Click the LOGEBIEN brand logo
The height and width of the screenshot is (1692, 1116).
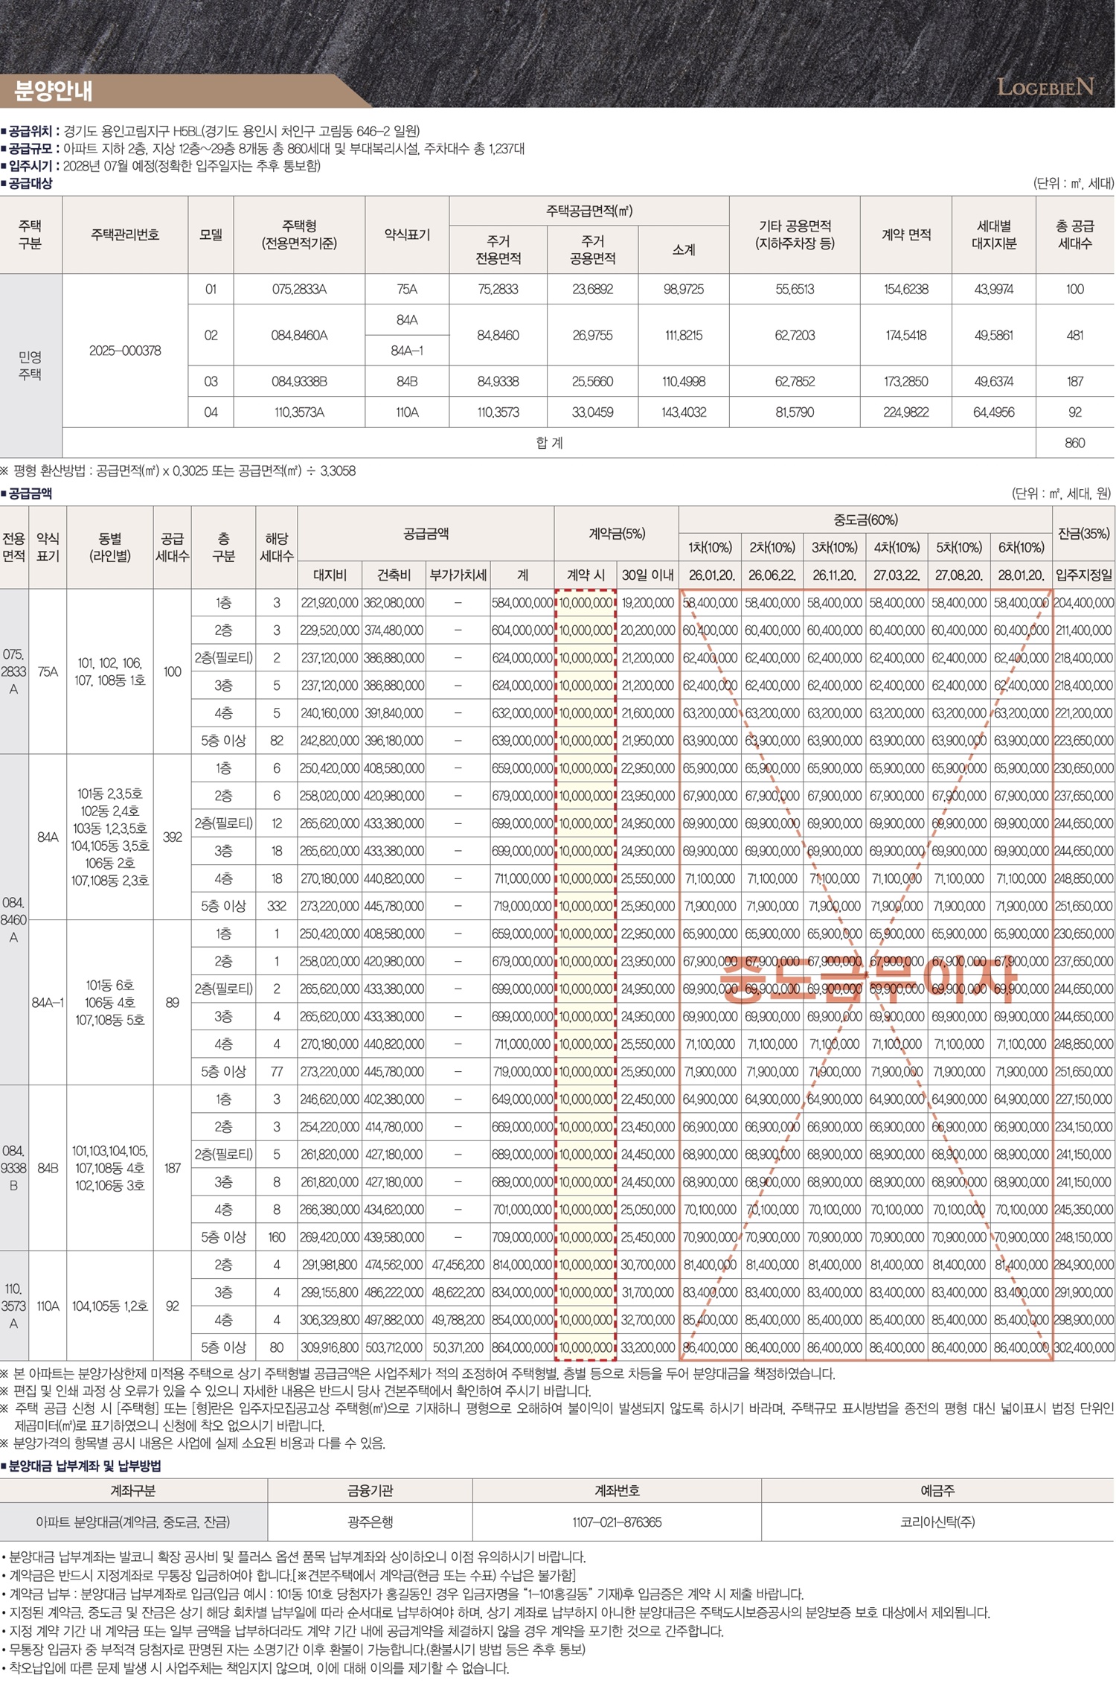point(1045,88)
